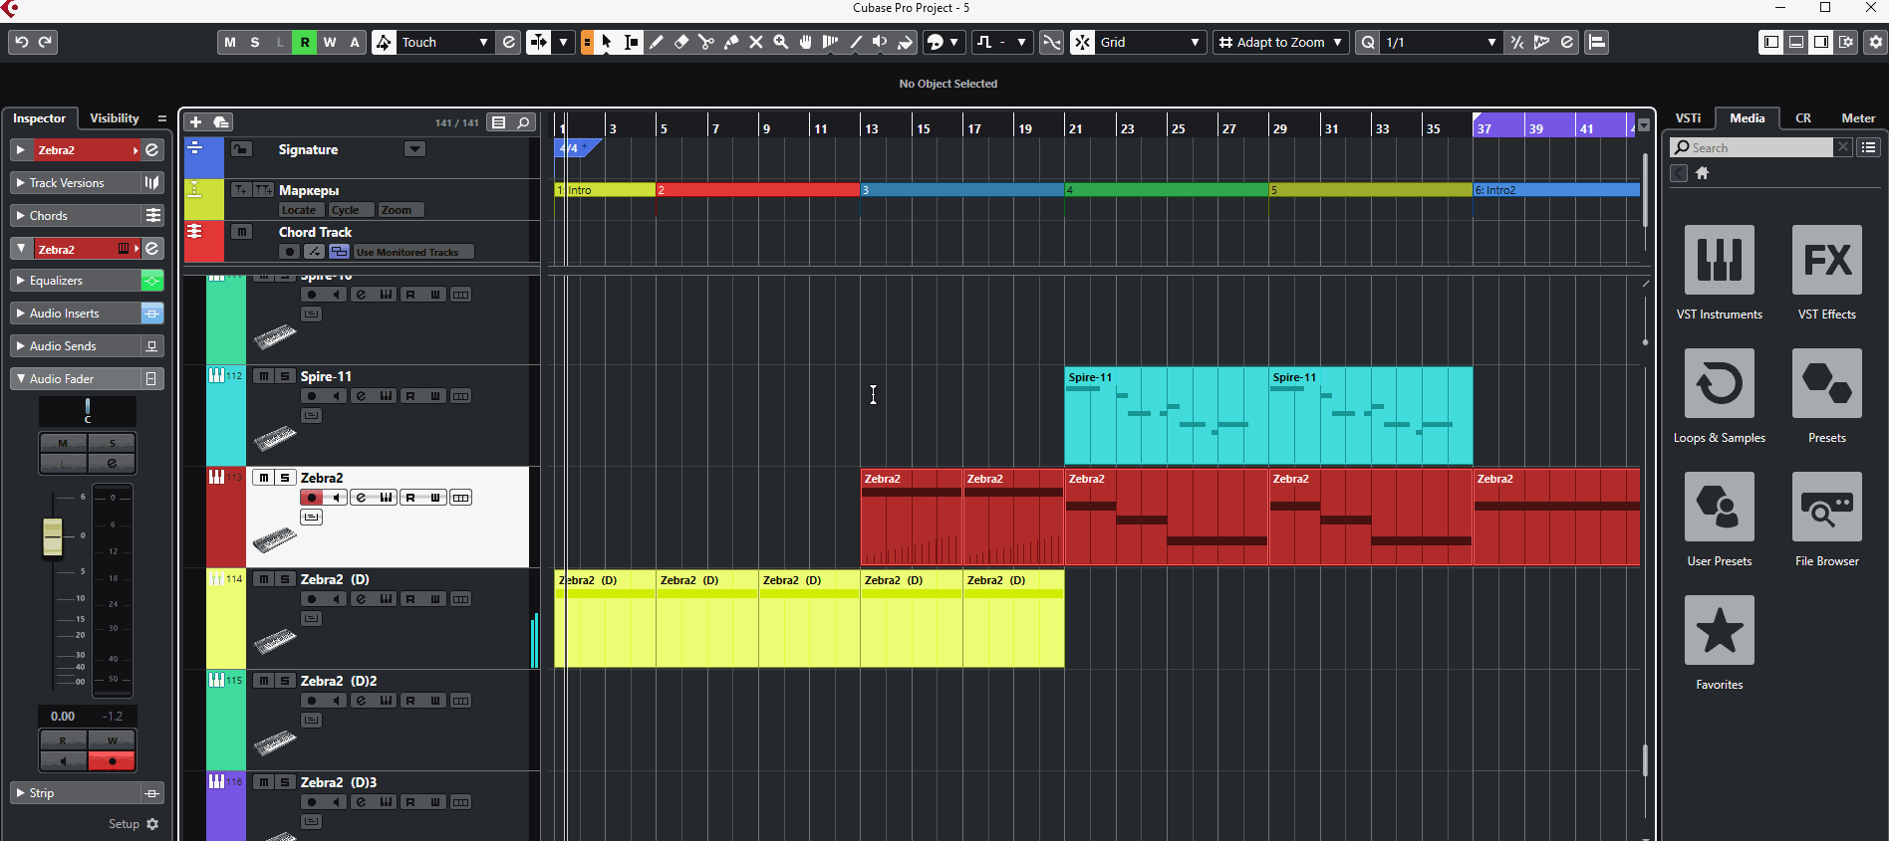Select the Range Selection tool
This screenshot has height=841, width=1889.
(x=632, y=42)
